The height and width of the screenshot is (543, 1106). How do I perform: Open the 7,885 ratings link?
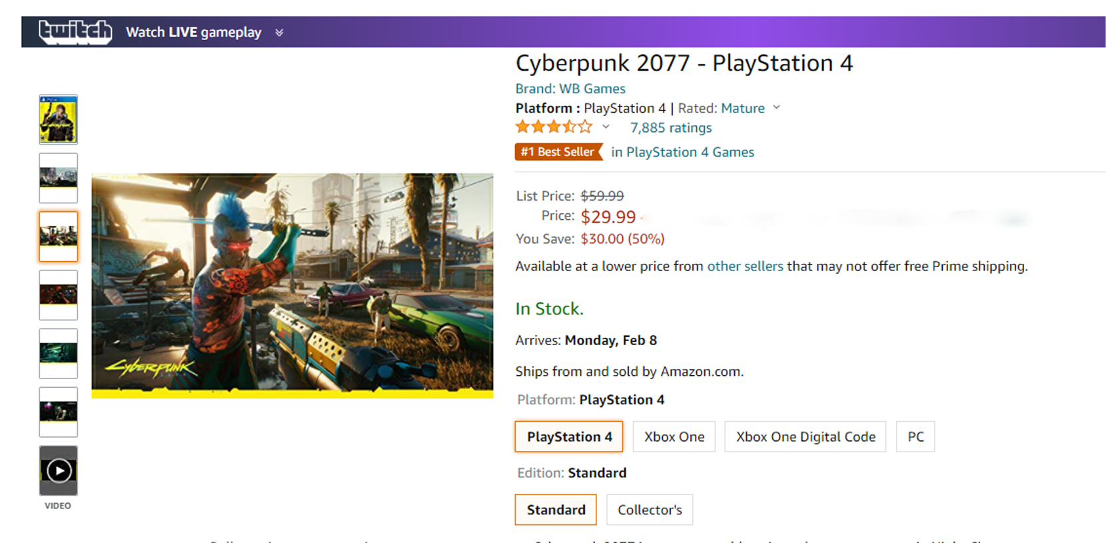671,127
